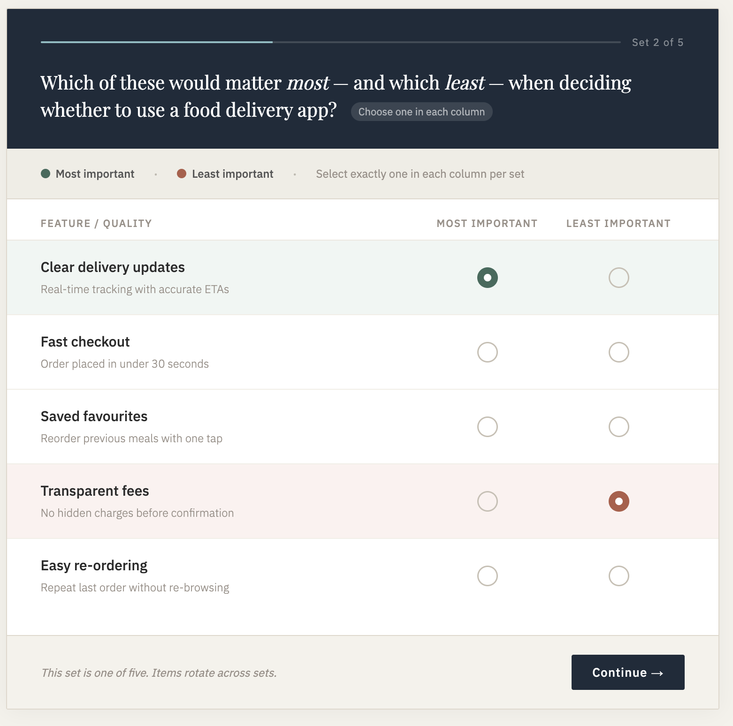Click the Fast checkout row title
The image size is (733, 726).
85,342
